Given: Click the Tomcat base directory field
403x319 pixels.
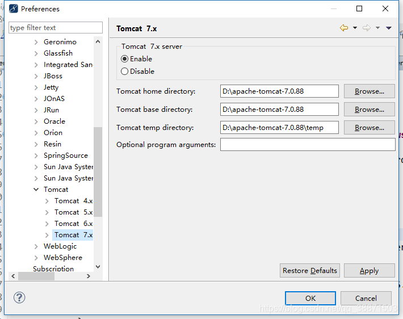Looking at the screenshot, I should click(x=279, y=110).
